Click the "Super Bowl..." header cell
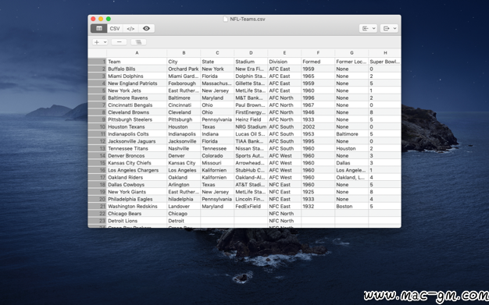This screenshot has height=305, width=489. pos(385,62)
